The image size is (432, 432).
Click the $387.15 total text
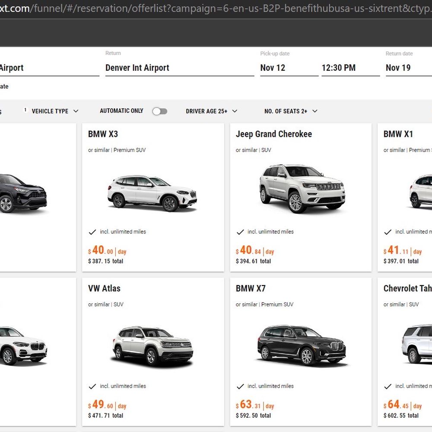[105, 261]
